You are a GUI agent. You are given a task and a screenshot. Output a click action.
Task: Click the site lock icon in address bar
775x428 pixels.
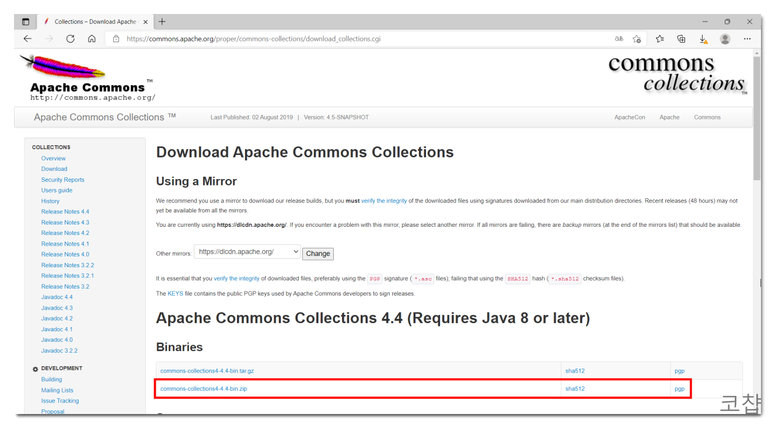click(116, 39)
